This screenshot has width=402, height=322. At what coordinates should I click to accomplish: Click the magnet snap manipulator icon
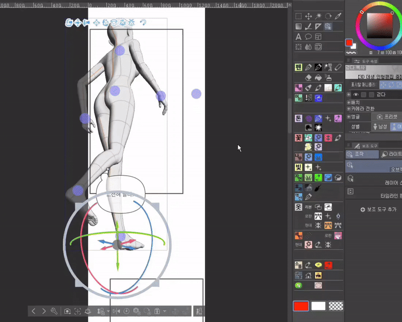pos(143,23)
